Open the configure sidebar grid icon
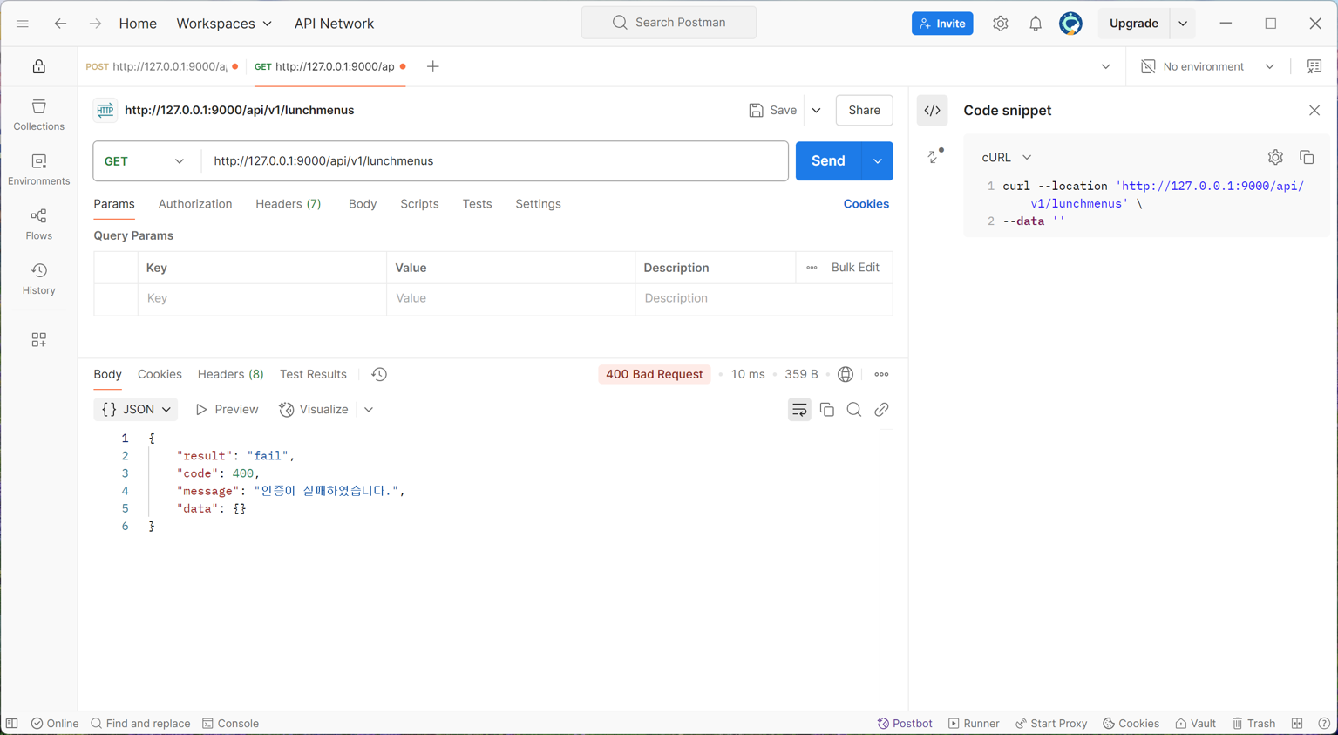Screen dimensions: 1338x735 [x=39, y=340]
